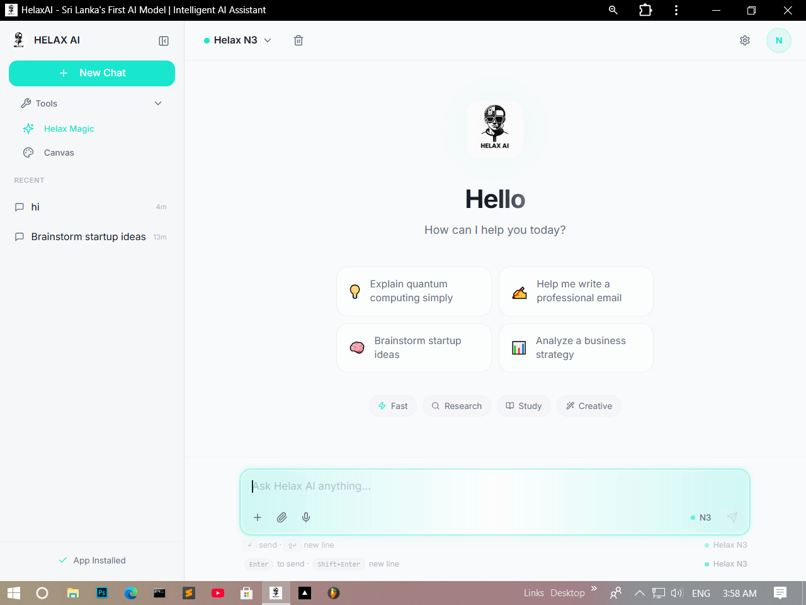This screenshot has width=806, height=605.
Task: Click the Helax AI logo in sidebar header
Action: 19,40
